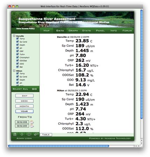Open the Map tab
150x157 pixels.
pos(47,31)
